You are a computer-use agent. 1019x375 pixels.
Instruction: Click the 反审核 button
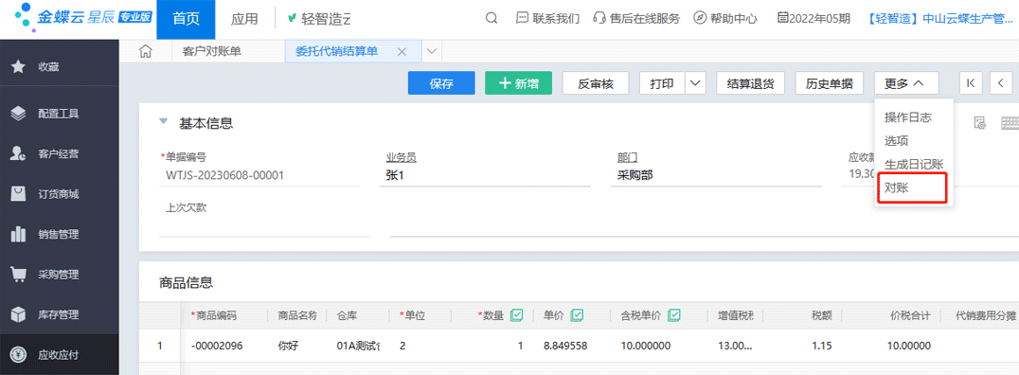pos(596,83)
